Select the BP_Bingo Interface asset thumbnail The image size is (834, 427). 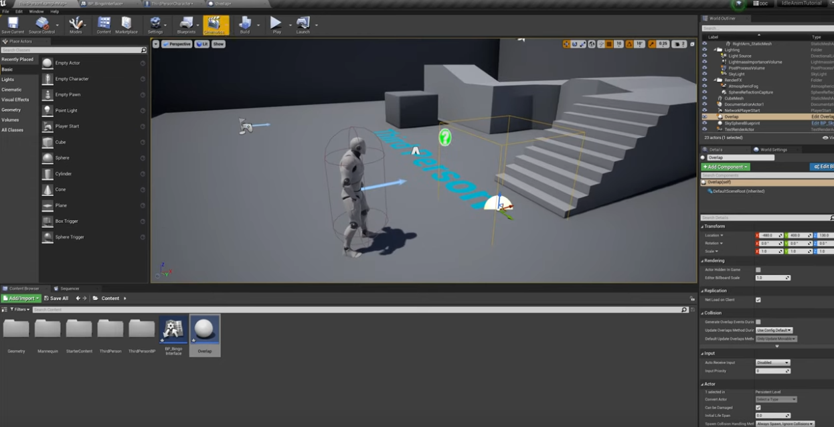tap(173, 331)
